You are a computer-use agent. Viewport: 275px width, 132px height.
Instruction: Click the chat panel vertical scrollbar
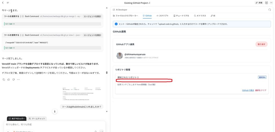click(x=107, y=73)
